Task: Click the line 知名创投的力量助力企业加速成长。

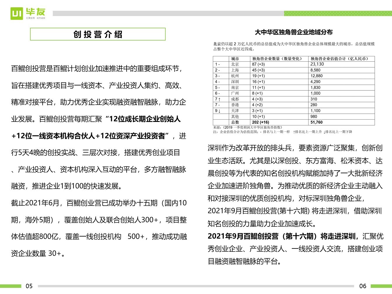Action: coord(262,224)
